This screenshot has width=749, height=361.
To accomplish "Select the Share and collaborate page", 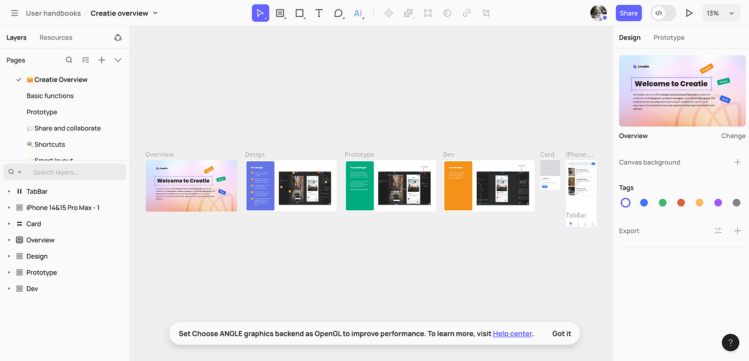I will click(64, 128).
